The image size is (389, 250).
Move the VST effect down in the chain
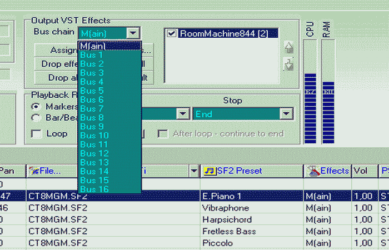[288, 66]
